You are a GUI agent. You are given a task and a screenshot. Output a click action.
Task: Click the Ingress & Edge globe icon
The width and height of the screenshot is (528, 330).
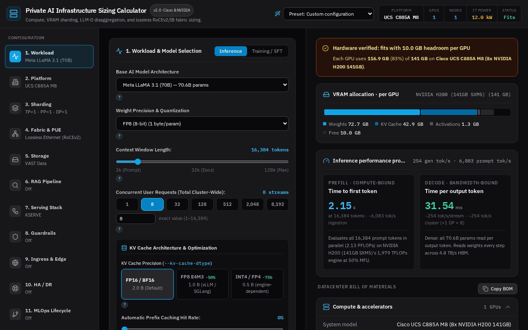(15, 263)
